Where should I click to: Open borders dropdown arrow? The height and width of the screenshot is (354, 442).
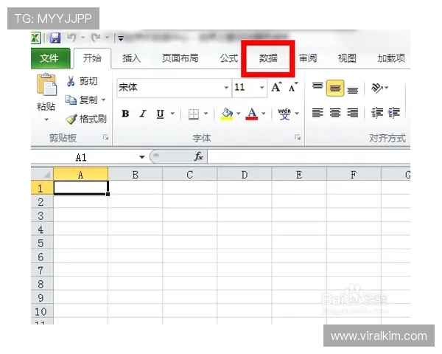click(206, 114)
